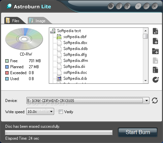163x143 pixels.
Task: Minimize the Astroburn Lite window
Action: pos(147,6)
